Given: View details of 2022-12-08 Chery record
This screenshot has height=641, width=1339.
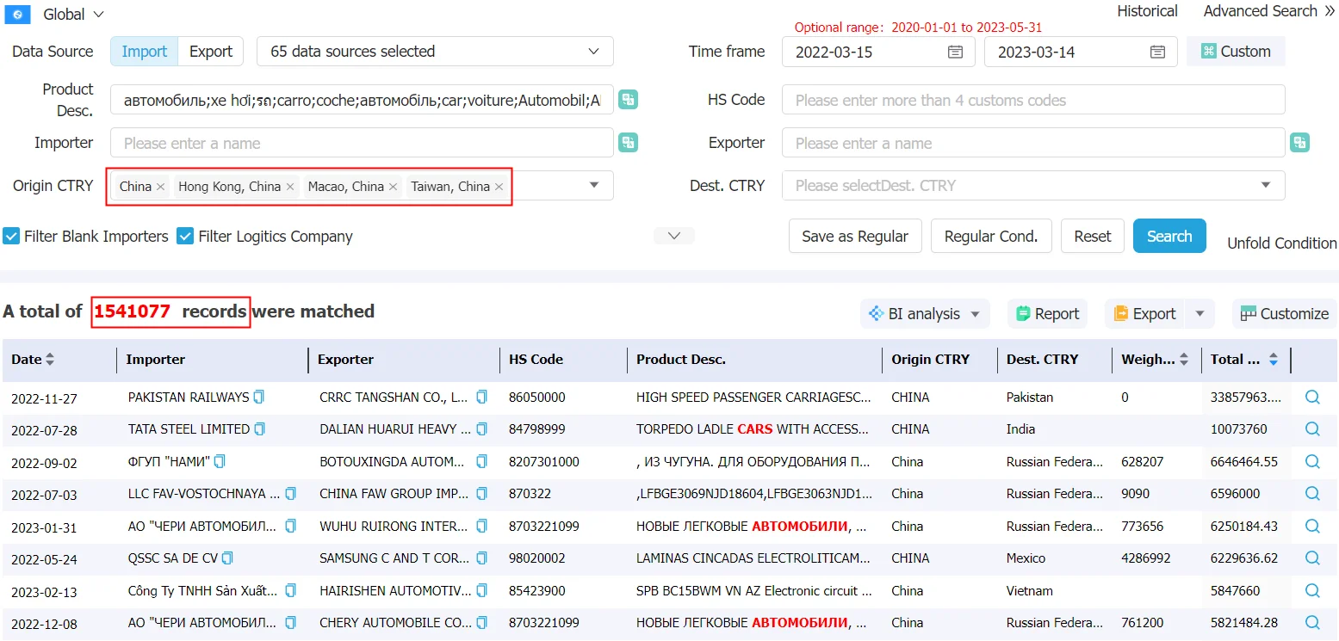Looking at the screenshot, I should tap(1312, 623).
